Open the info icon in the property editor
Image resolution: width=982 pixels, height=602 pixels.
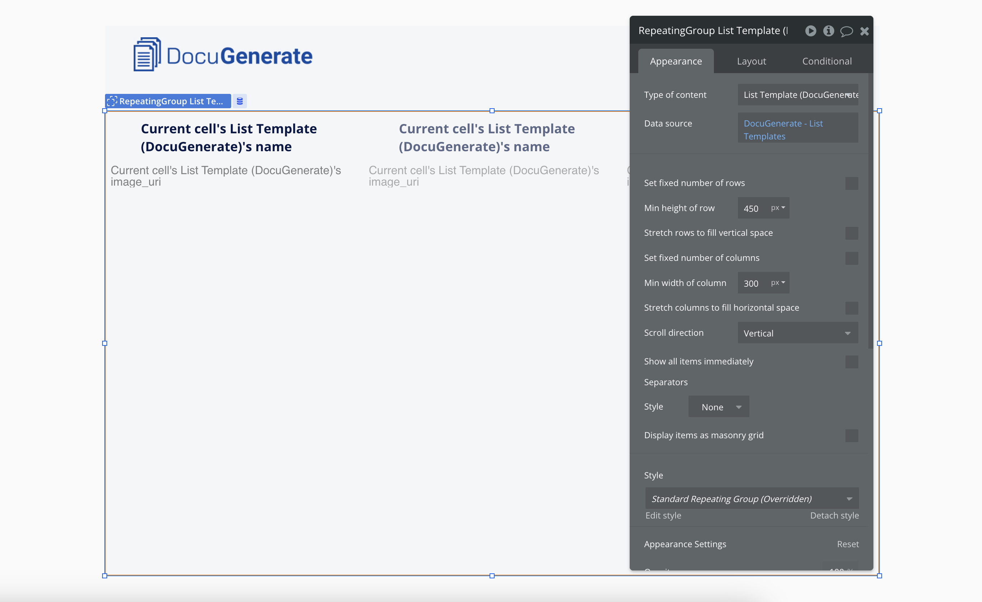point(829,31)
